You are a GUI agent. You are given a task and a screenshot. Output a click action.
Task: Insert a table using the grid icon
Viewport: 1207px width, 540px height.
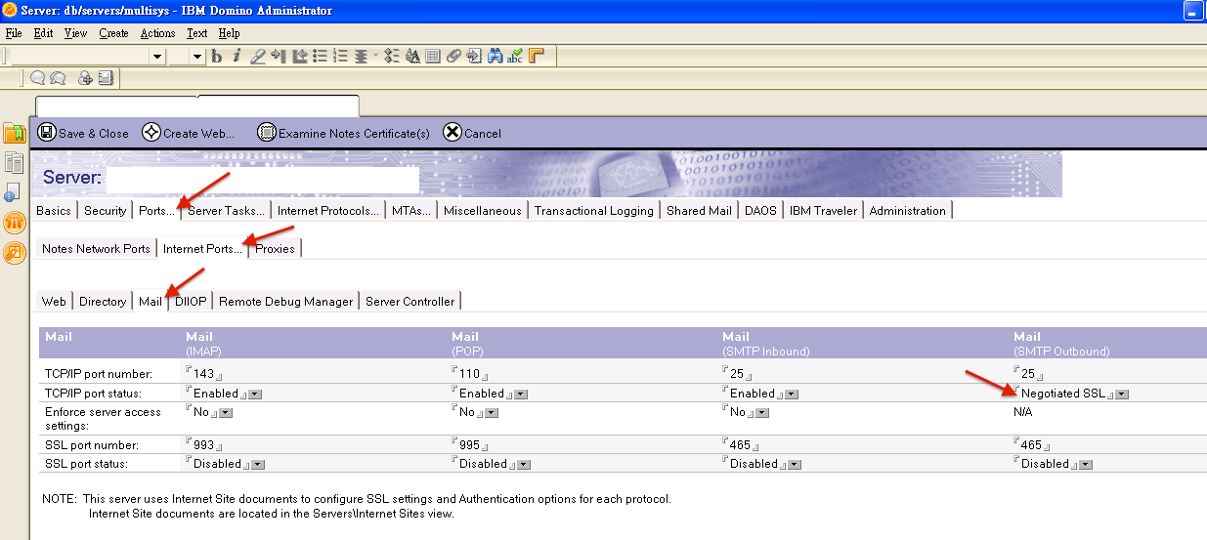(431, 57)
